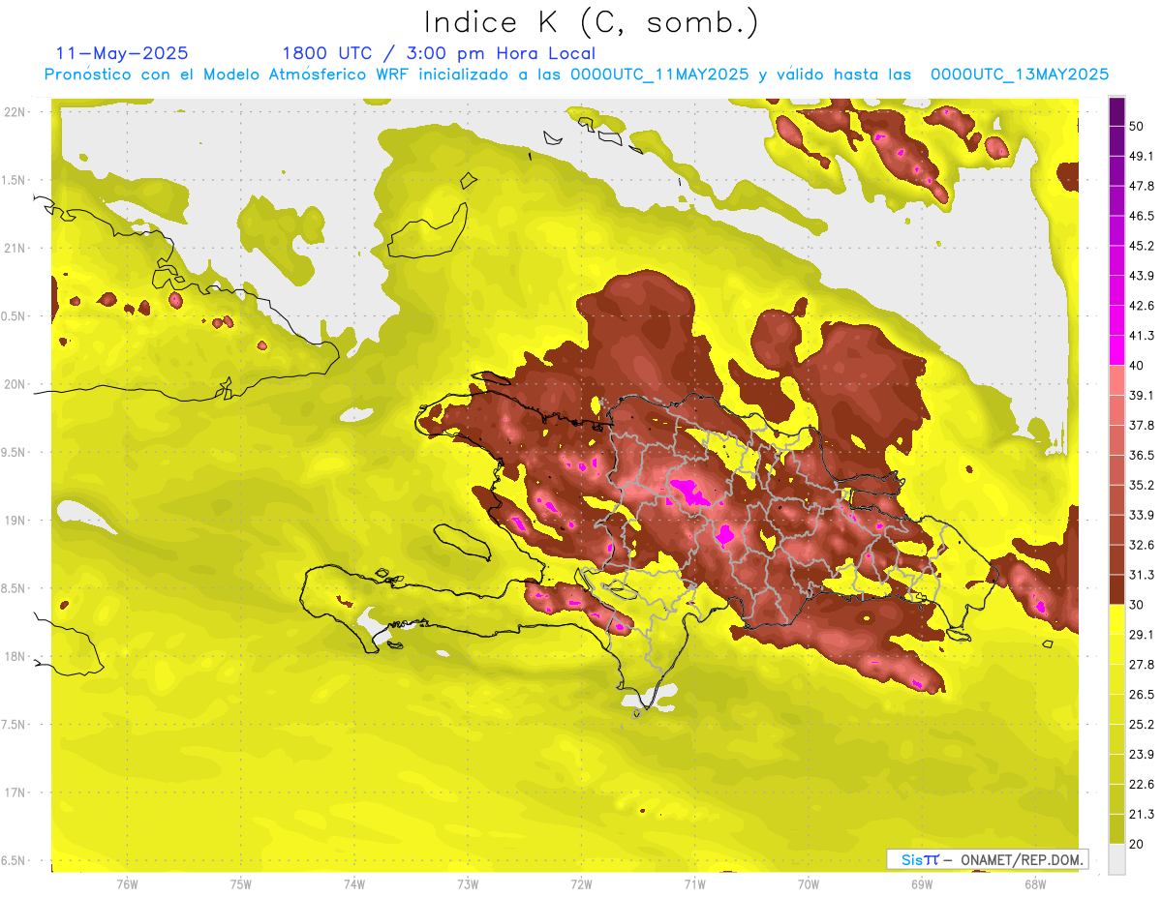The image size is (1162, 897).
Task: Click the '21N' latitude label
Action: click(15, 248)
